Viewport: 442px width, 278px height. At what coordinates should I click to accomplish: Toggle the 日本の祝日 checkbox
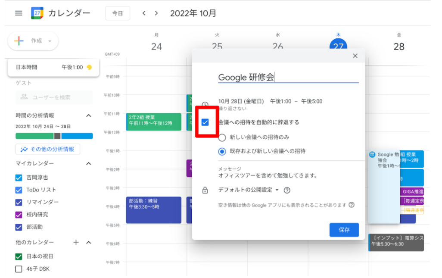(x=19, y=256)
